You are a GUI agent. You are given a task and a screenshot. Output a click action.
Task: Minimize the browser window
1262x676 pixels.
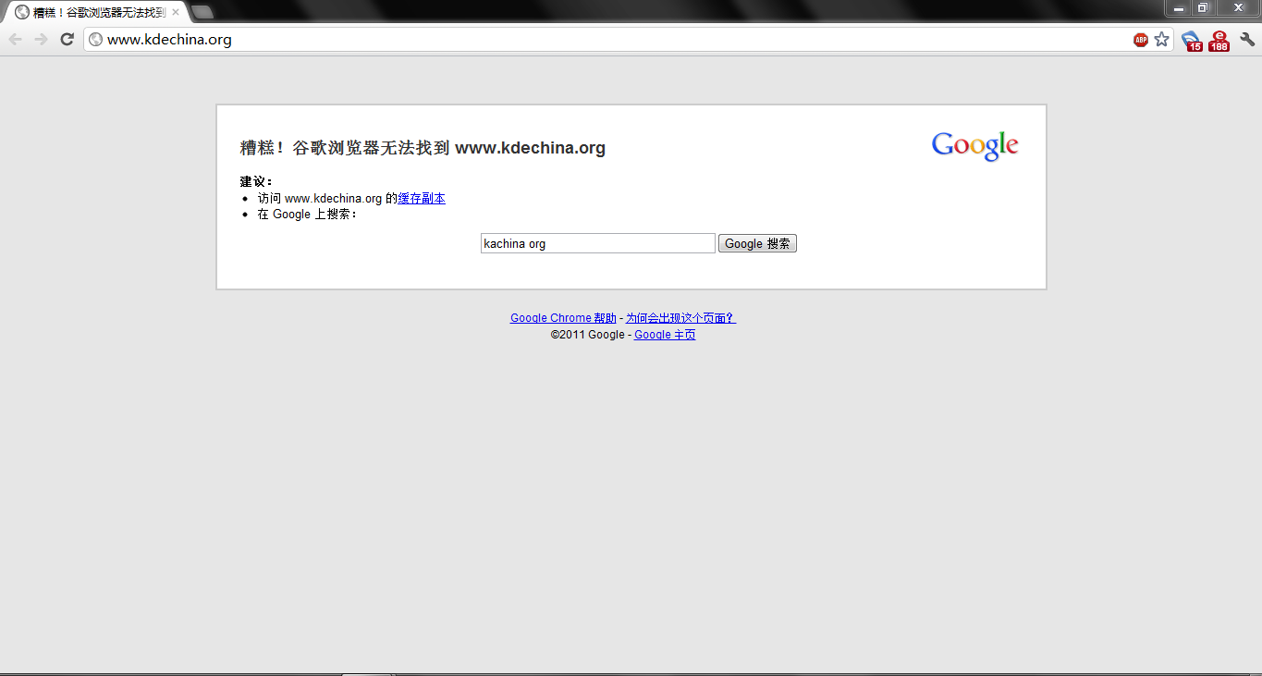(1179, 8)
